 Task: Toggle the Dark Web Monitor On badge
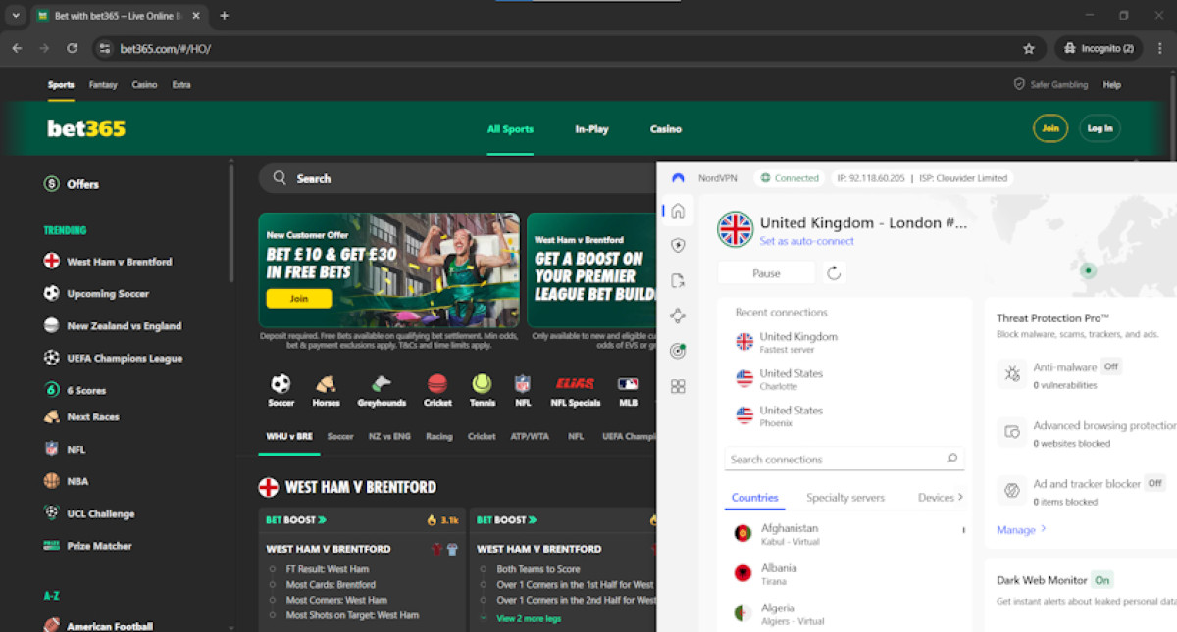click(1102, 580)
